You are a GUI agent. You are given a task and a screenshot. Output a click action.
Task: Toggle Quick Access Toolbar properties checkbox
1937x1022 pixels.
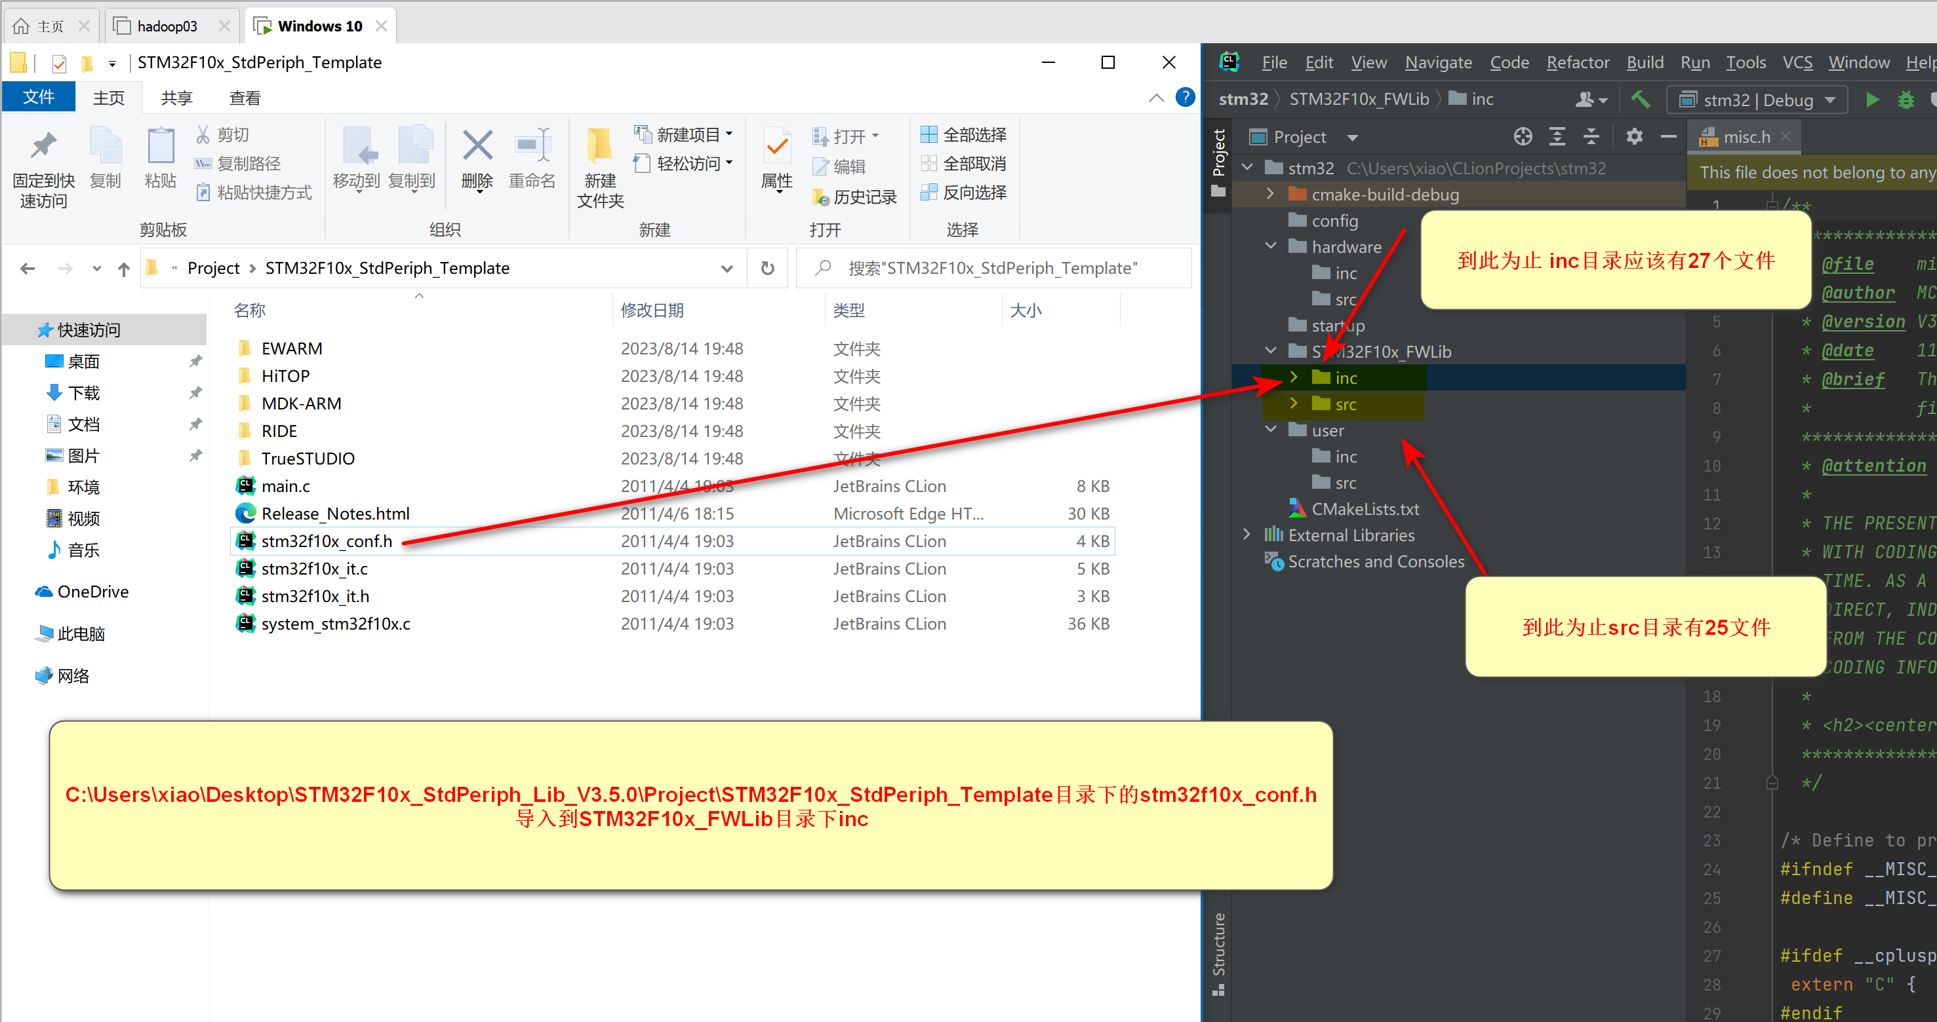pyautogui.click(x=60, y=63)
